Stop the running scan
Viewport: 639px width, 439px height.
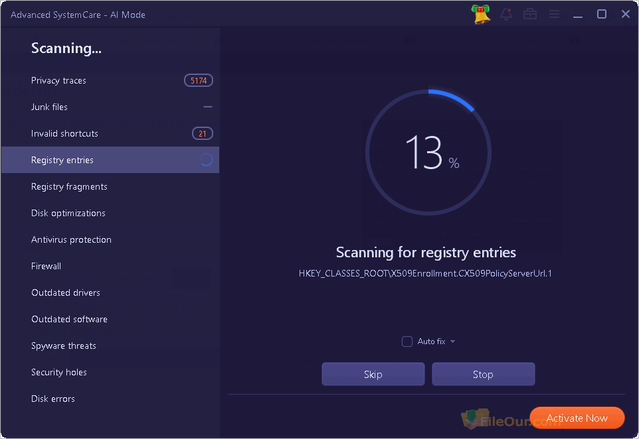click(x=484, y=374)
